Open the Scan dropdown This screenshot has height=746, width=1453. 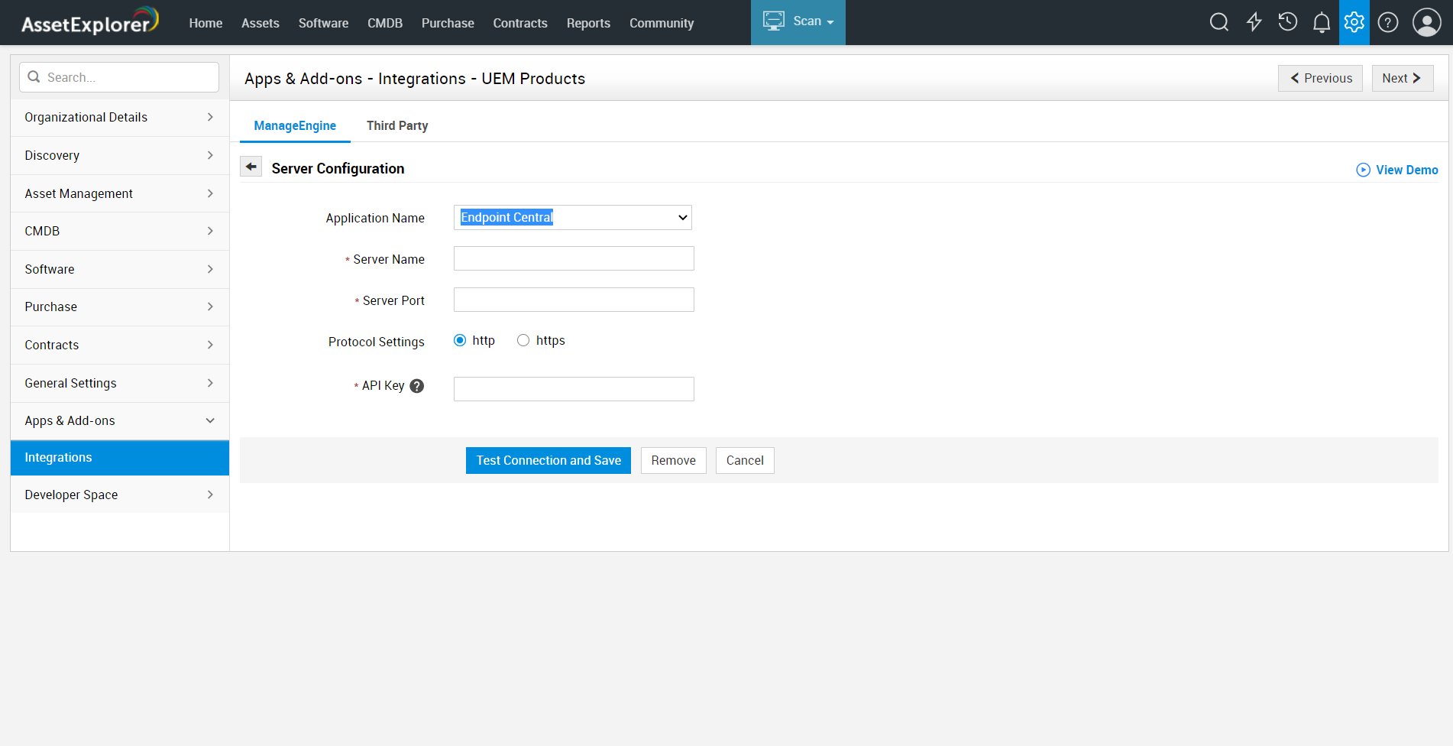(x=798, y=22)
